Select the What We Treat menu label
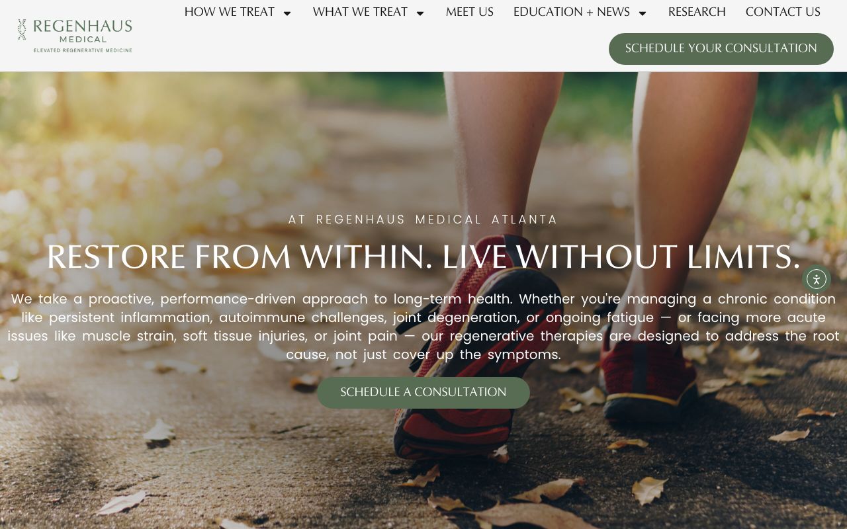This screenshot has height=529, width=847. pos(361,12)
